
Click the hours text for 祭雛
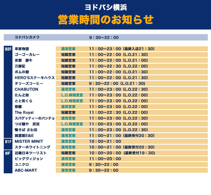(x=119, y=107)
